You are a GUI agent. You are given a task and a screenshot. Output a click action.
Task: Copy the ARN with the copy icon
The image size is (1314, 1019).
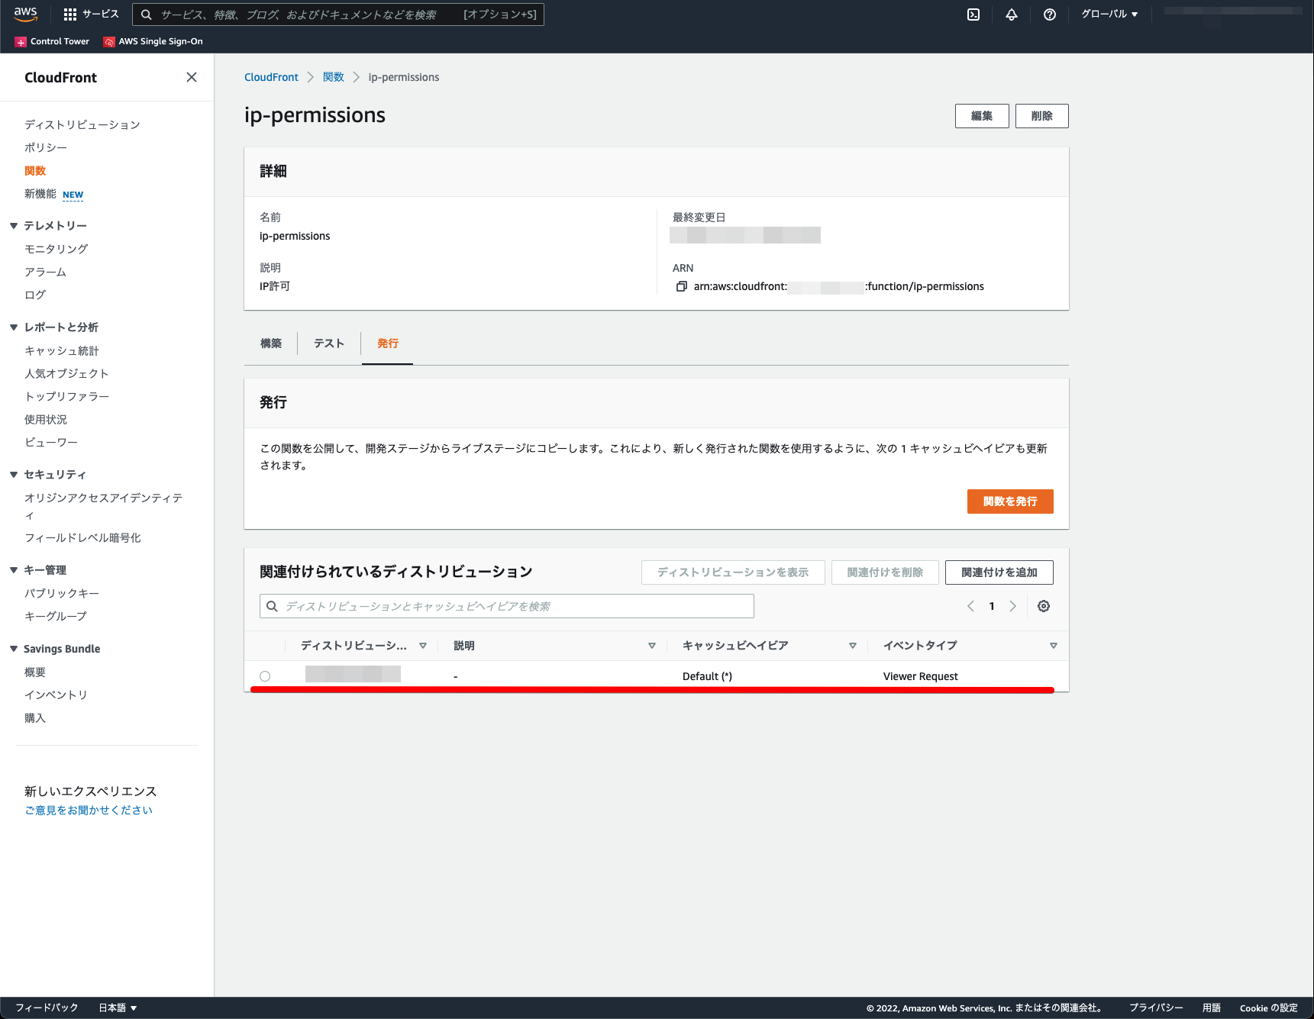tap(682, 286)
